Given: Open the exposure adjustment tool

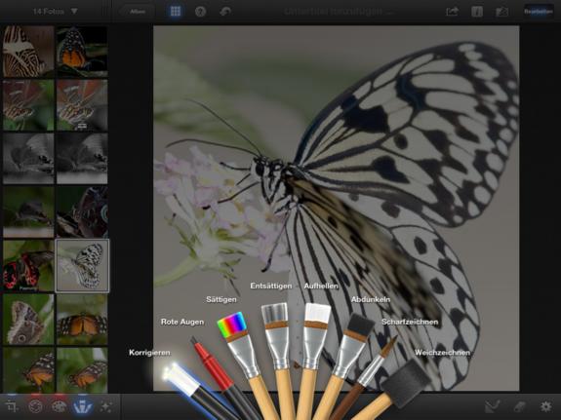Looking at the screenshot, I should (x=35, y=406).
